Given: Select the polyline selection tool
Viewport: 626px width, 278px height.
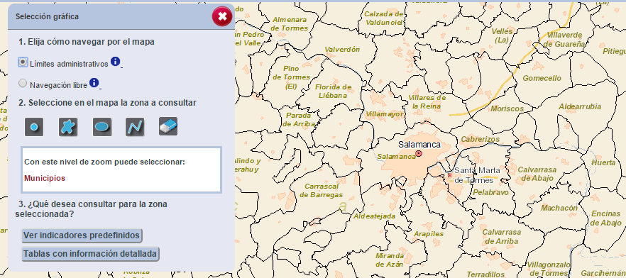Looking at the screenshot, I should point(135,127).
